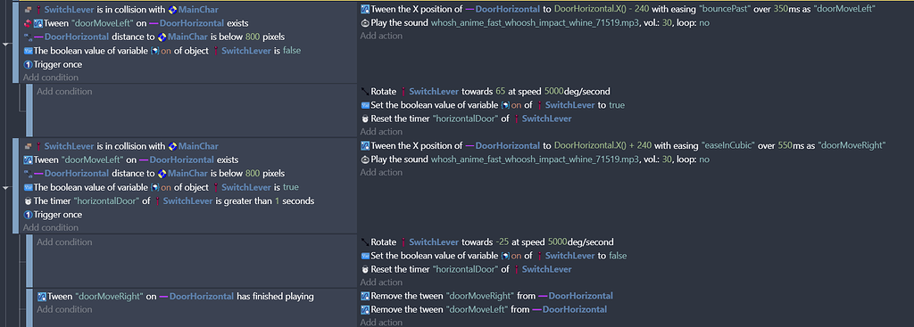Click tween icon of "doorMoveLeft" exists above timer condition
This screenshot has width=914, height=327.
point(28,159)
